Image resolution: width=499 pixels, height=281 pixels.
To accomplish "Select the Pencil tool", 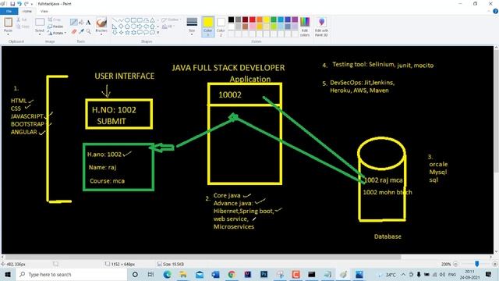I will pos(74,22).
